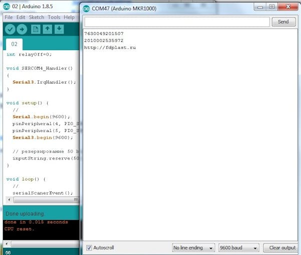Minimize the COM47 serial monitor window

pyautogui.click(x=260, y=7)
